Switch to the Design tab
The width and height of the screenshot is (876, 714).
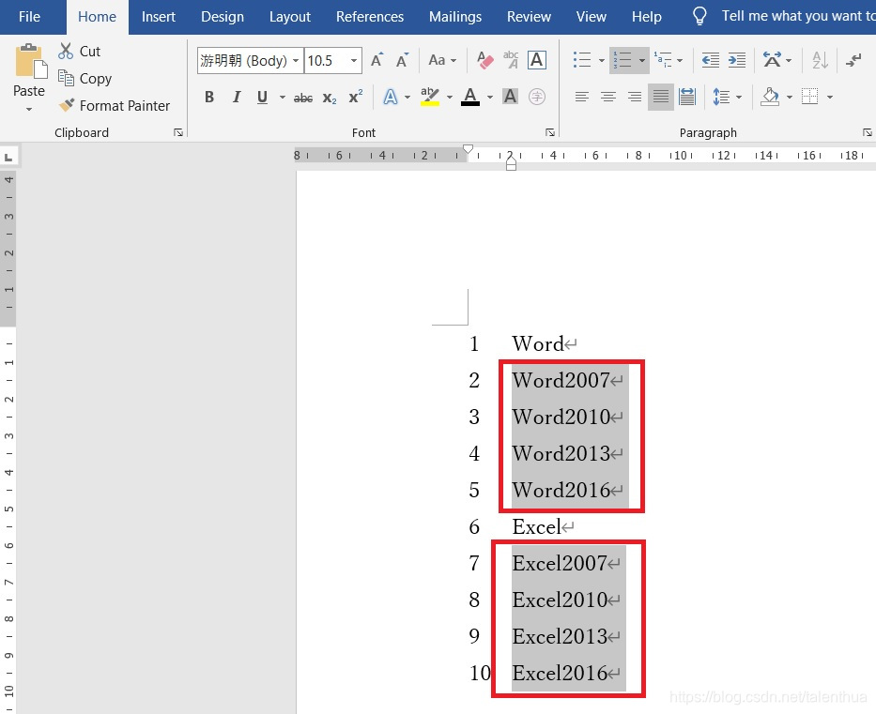click(223, 17)
